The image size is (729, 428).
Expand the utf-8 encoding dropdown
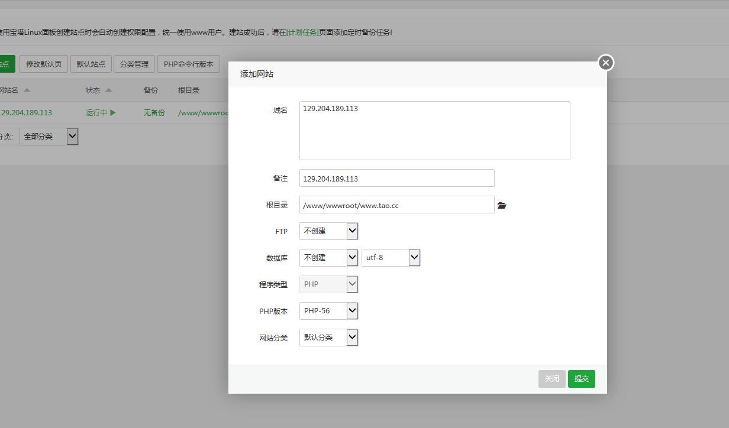pyautogui.click(x=391, y=258)
